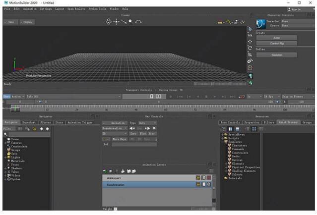Click the left diamond arrow icon in Navigator toolbar
The height and width of the screenshot is (215, 317).
coord(42,129)
